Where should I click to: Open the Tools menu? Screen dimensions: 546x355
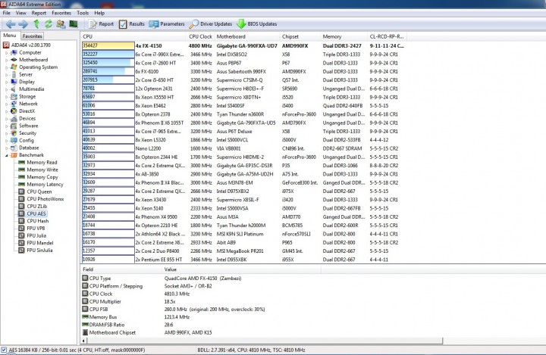tap(83, 13)
